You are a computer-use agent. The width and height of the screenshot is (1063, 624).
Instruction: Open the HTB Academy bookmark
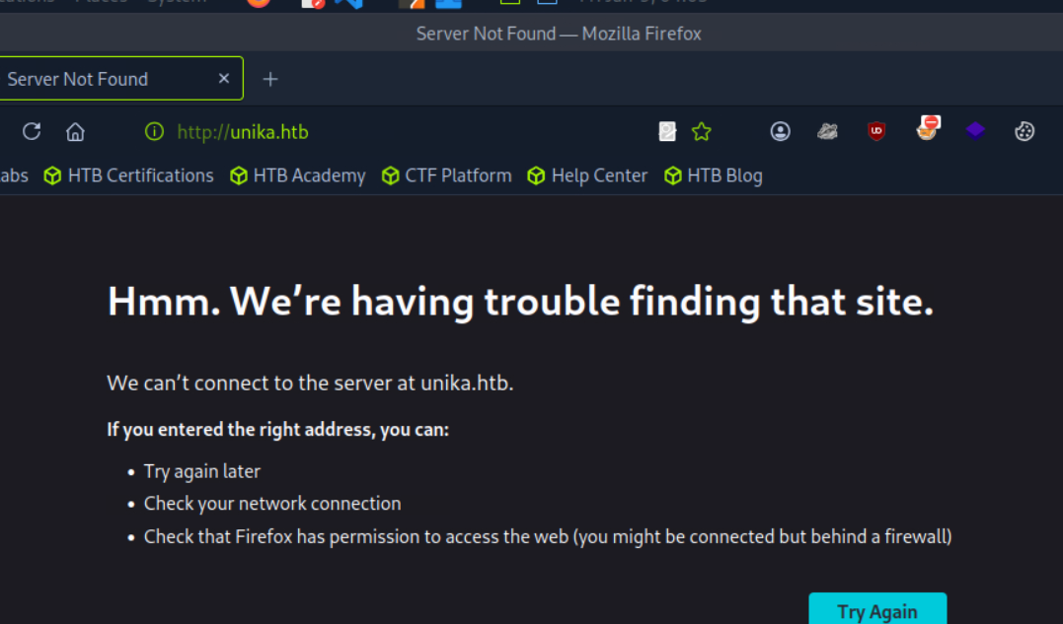pyautogui.click(x=298, y=175)
